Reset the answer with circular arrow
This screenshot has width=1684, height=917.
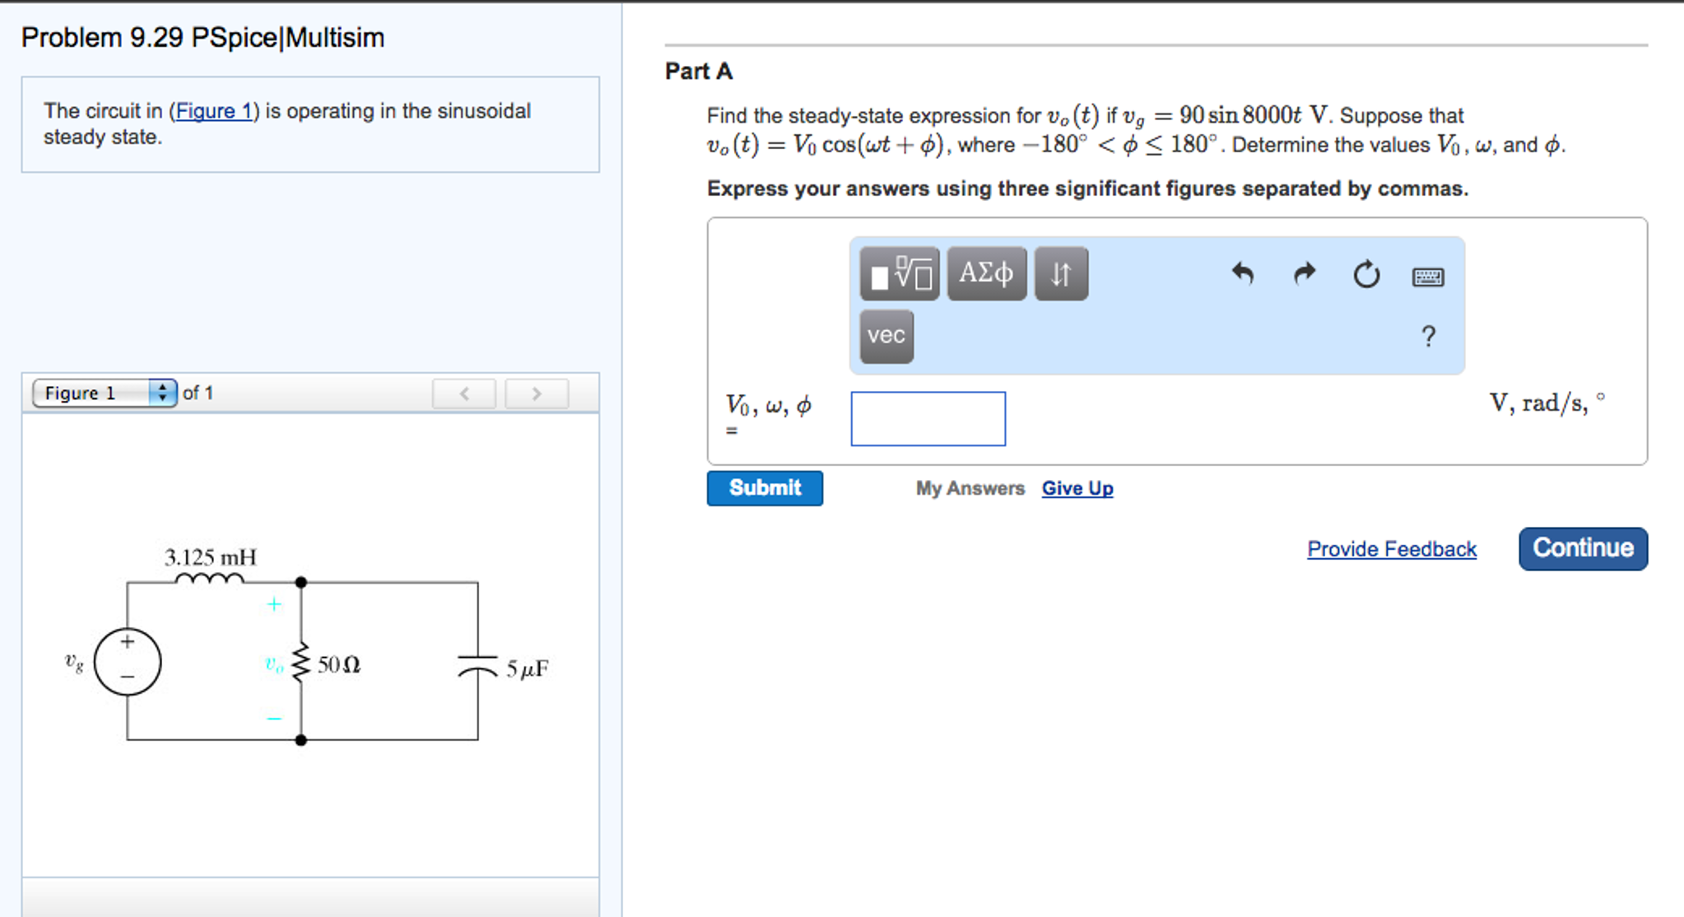click(x=1366, y=274)
